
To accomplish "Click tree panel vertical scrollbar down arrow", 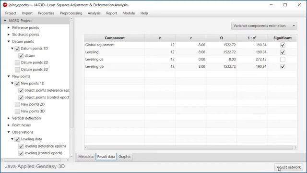I will click(x=71, y=156).
